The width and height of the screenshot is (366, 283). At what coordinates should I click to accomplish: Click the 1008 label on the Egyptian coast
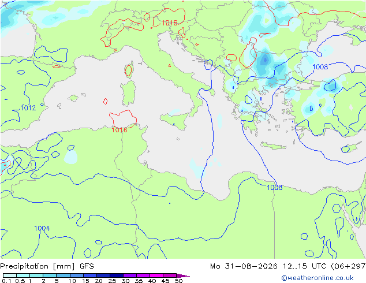click(275, 187)
